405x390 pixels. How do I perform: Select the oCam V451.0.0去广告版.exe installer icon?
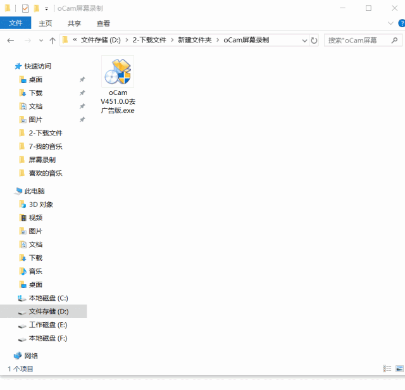coord(118,72)
